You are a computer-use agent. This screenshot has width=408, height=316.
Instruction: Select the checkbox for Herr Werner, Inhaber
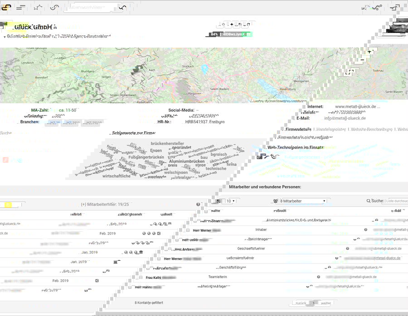188,230
